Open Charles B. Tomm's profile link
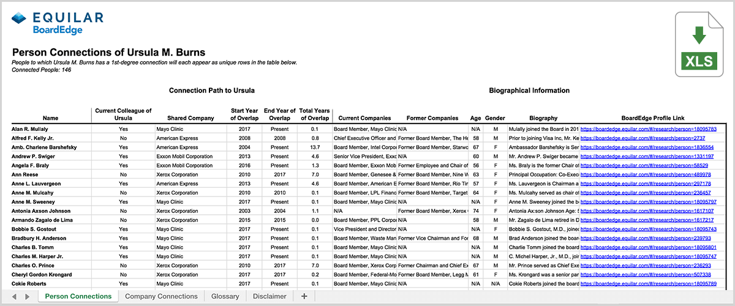Image resolution: width=735 pixels, height=306 pixels. coord(649,247)
